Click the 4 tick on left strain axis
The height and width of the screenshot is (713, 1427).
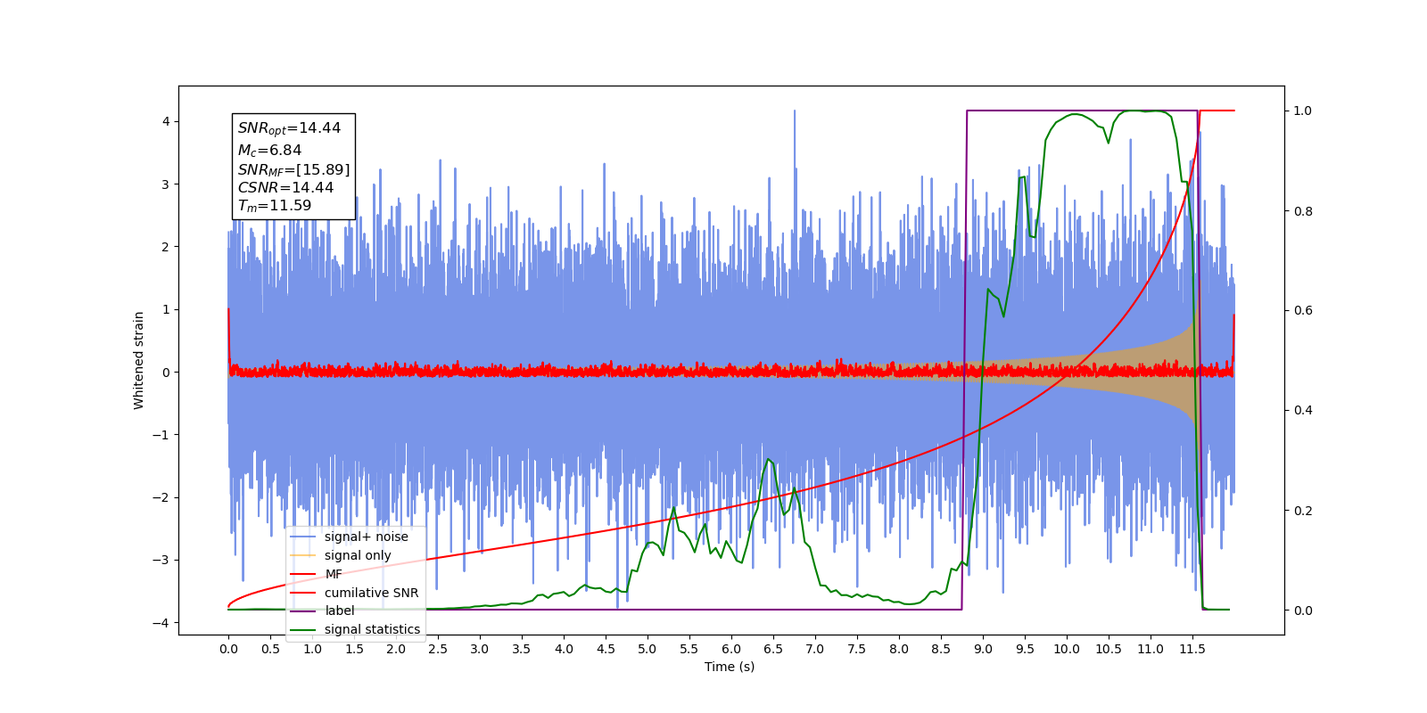[166, 121]
